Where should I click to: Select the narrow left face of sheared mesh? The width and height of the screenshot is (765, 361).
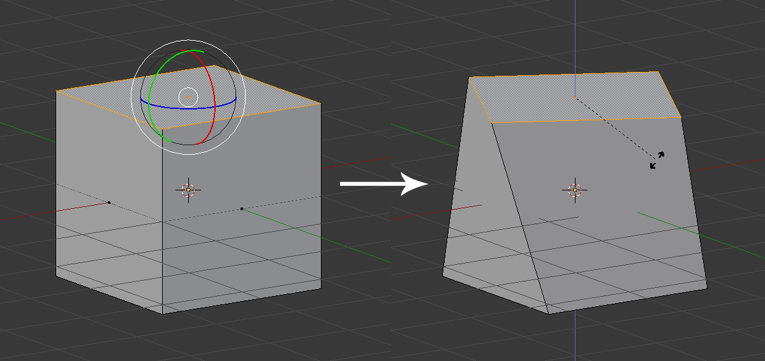[484, 210]
